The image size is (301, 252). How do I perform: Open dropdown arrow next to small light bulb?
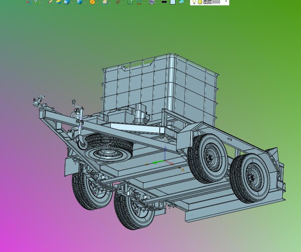coord(42,2)
